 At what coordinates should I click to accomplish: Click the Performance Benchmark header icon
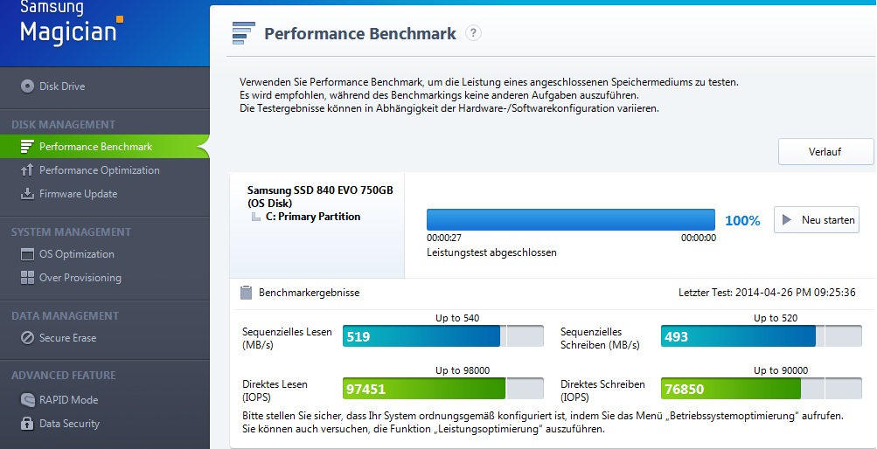pyautogui.click(x=243, y=33)
